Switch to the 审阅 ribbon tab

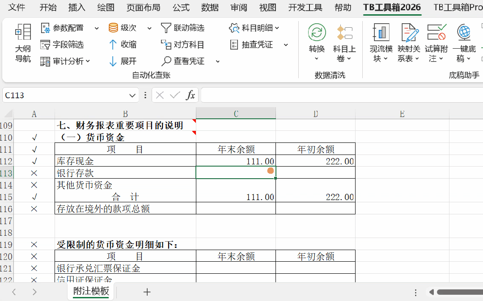(239, 8)
